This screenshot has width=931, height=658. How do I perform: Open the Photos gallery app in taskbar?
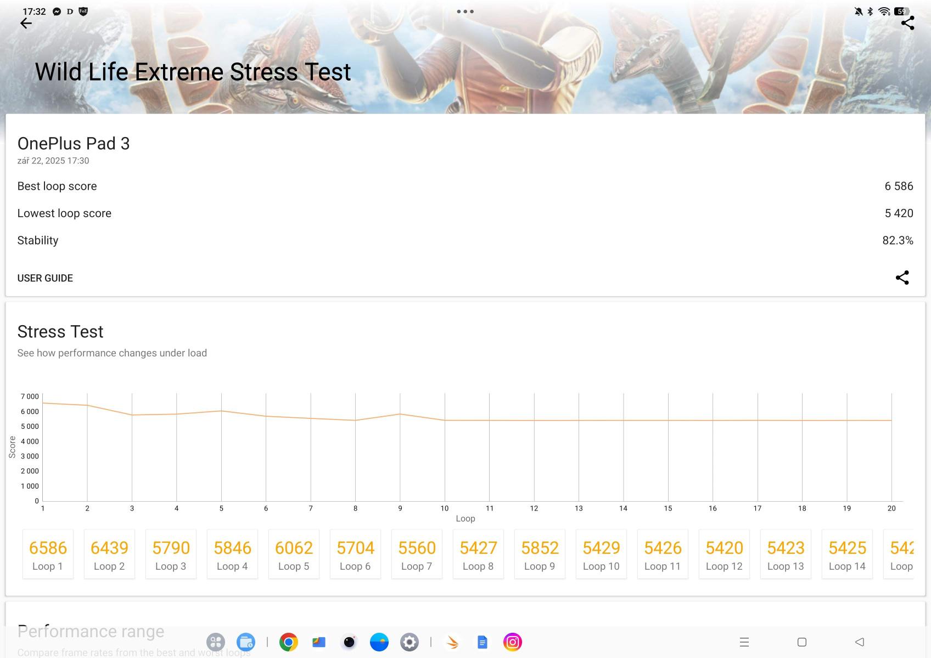(x=319, y=642)
